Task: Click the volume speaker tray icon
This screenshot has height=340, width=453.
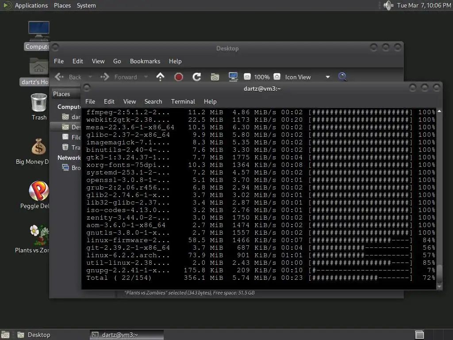Action: [x=388, y=5]
